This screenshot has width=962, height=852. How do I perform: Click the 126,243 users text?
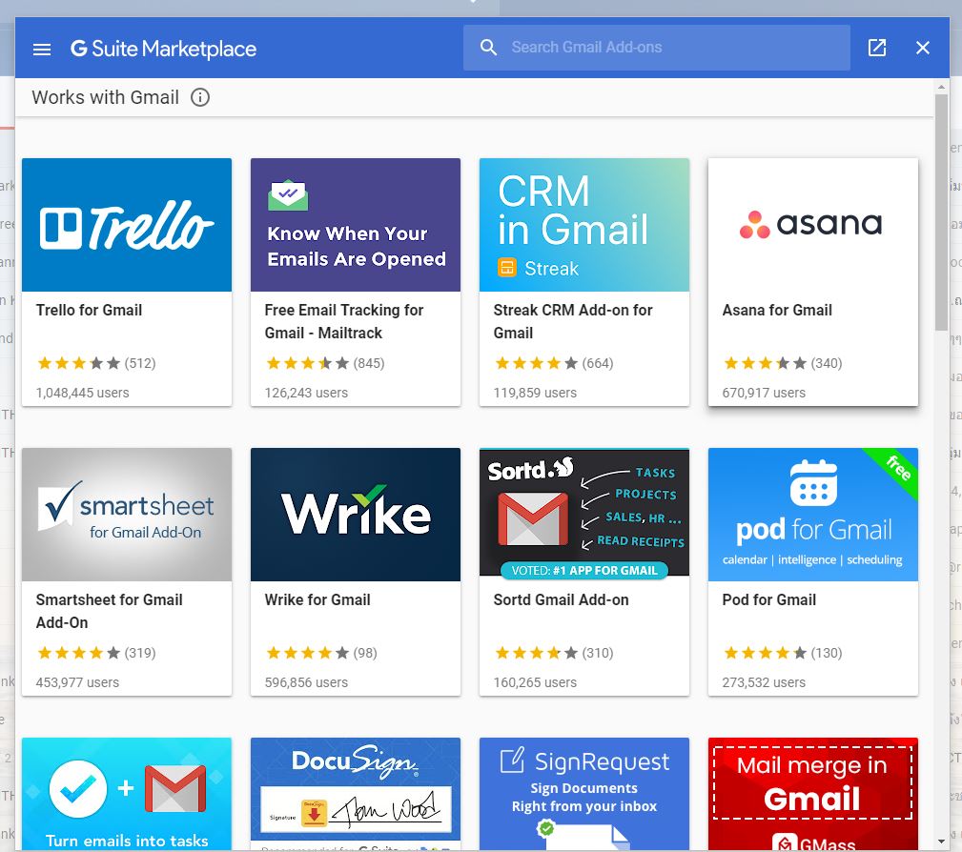coord(306,393)
